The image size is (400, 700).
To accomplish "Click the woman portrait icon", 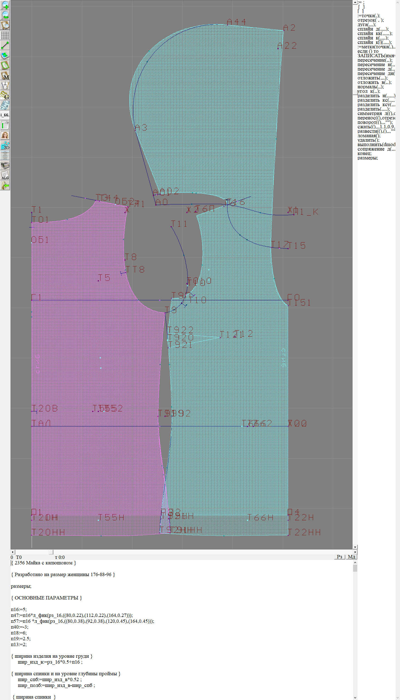I will (5, 135).
